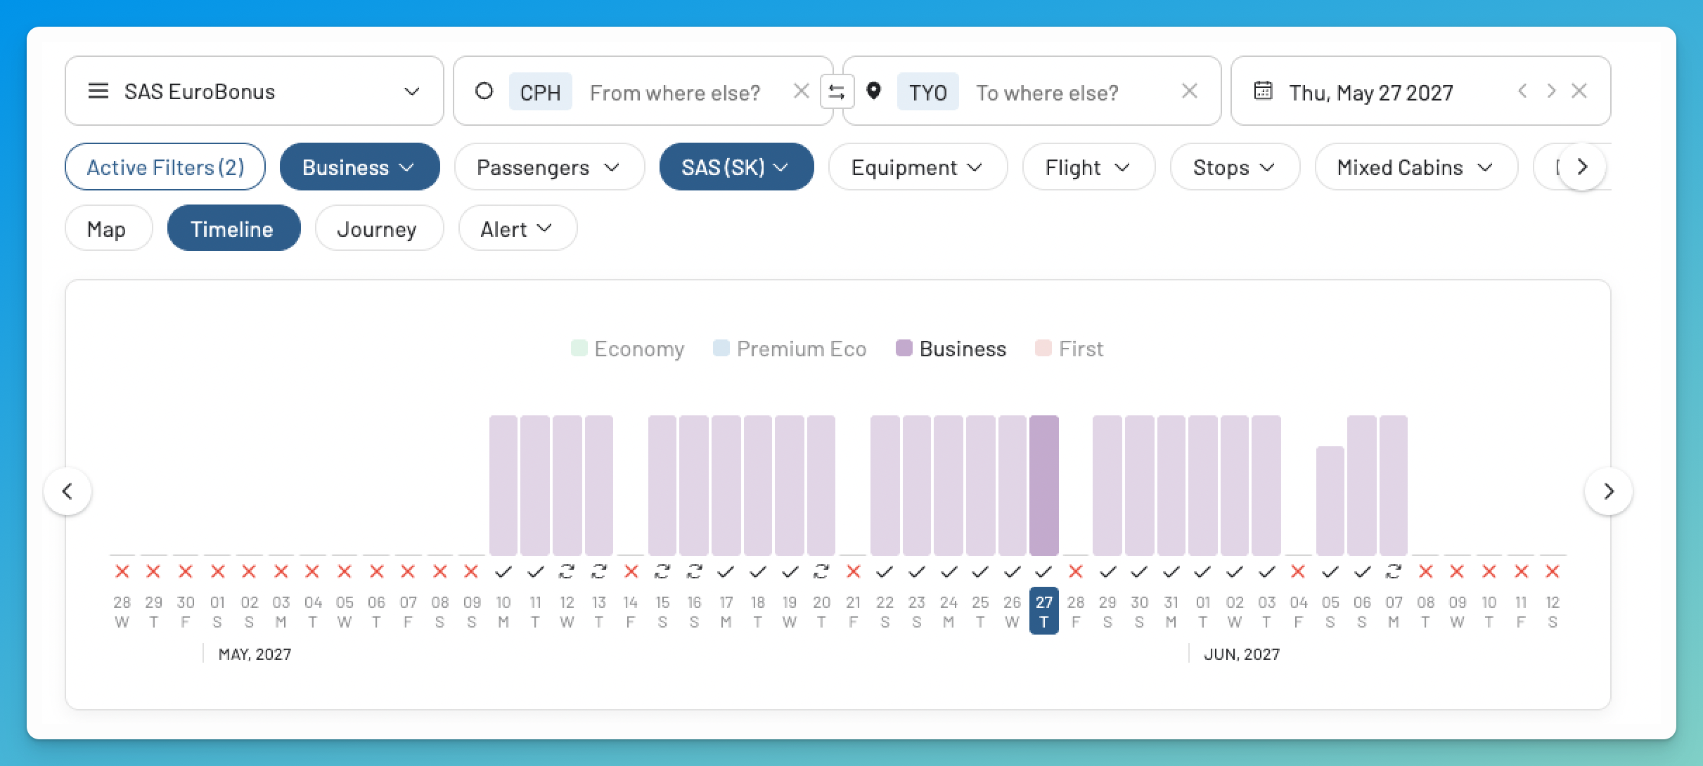Switch to the Journey view

[379, 228]
